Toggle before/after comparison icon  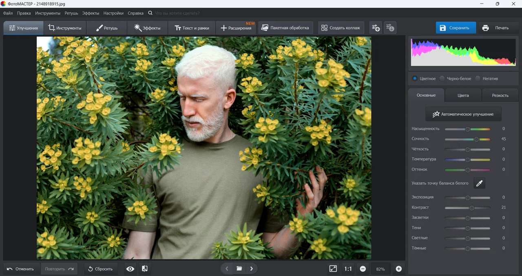pyautogui.click(x=144, y=269)
